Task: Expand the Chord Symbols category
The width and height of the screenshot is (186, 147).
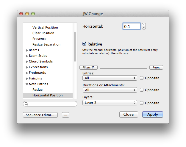Action: point(27,62)
